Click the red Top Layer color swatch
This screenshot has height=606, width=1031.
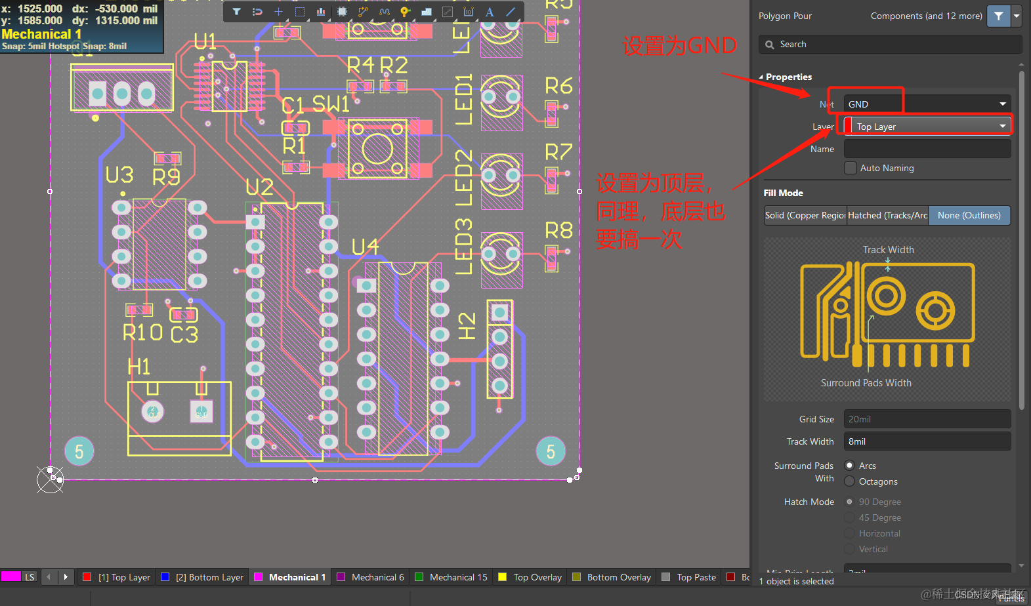[87, 577]
